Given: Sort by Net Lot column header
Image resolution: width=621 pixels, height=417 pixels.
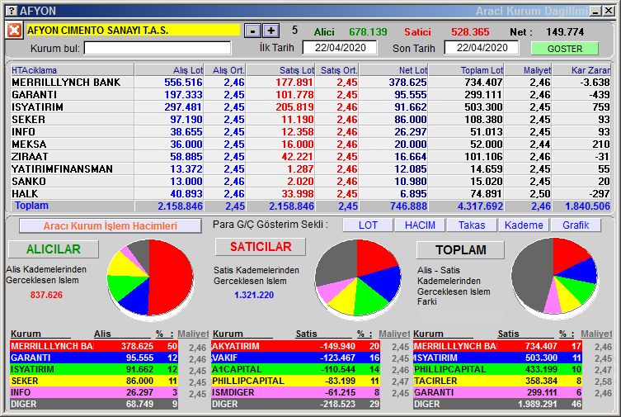Looking at the screenshot, I should [393, 70].
